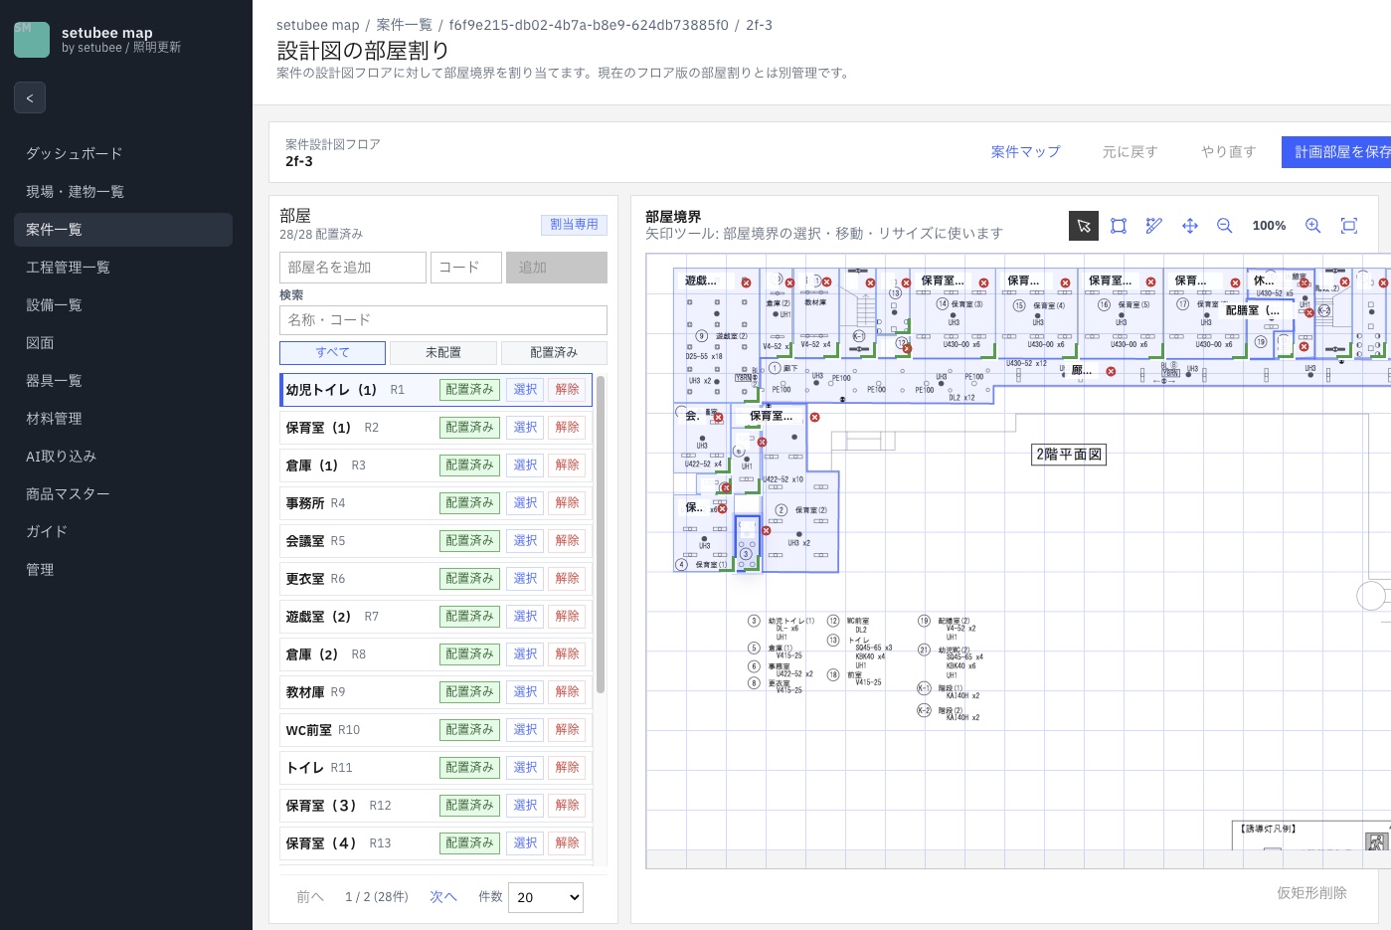Screen dimensions: 1391x930
Task: Click 解除 for 教材庫 R9
Action: click(x=568, y=692)
